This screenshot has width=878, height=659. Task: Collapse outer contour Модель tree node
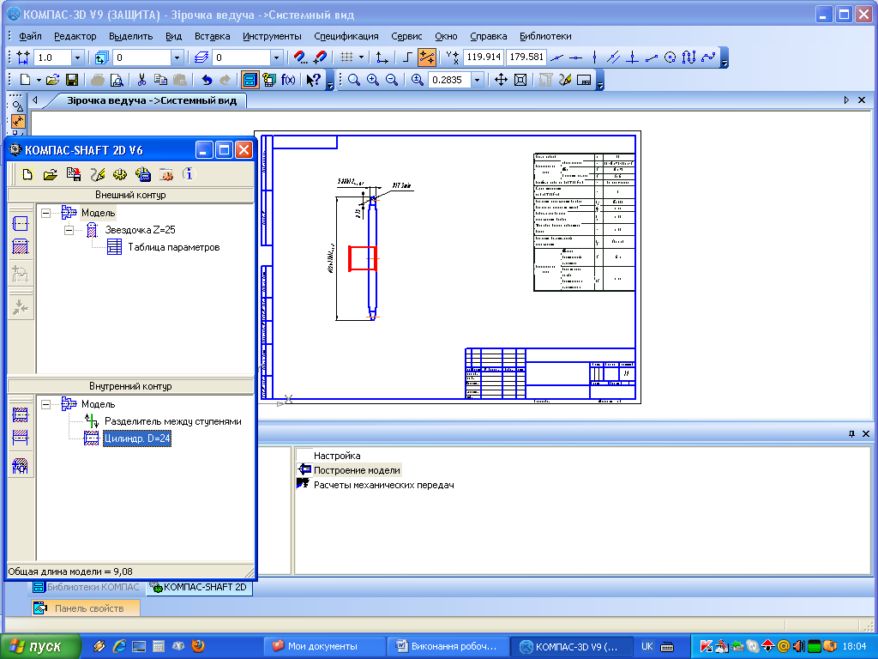click(x=46, y=213)
